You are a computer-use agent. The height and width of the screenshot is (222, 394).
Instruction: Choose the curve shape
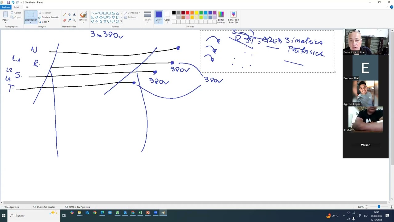(x=97, y=13)
